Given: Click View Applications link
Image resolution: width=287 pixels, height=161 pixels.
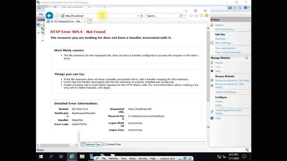Looking at the screenshot, I should click(x=225, y=48).
